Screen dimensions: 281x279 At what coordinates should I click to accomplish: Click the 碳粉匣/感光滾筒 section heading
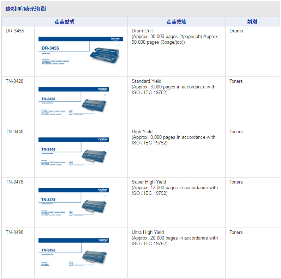(x=26, y=9)
